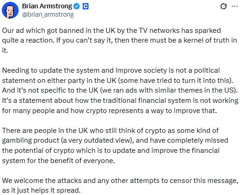The width and height of the screenshot is (240, 195).
Task: Click the blue verified checkmark badge
Action: (x=76, y=6)
